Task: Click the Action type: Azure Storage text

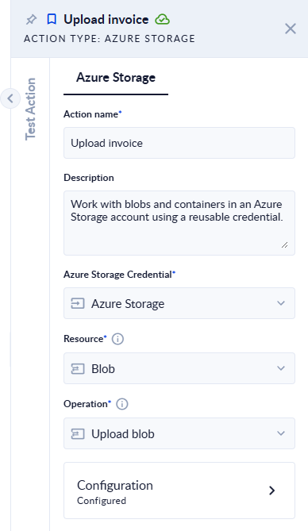Action: tap(110, 39)
